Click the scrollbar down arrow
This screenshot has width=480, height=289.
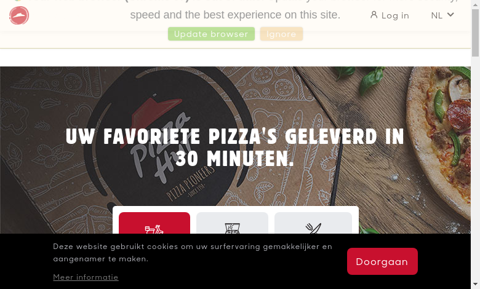pos(476,285)
